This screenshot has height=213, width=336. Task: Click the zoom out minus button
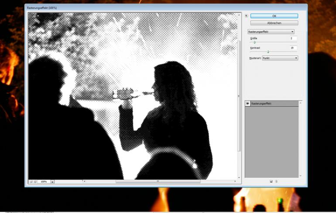31,181
